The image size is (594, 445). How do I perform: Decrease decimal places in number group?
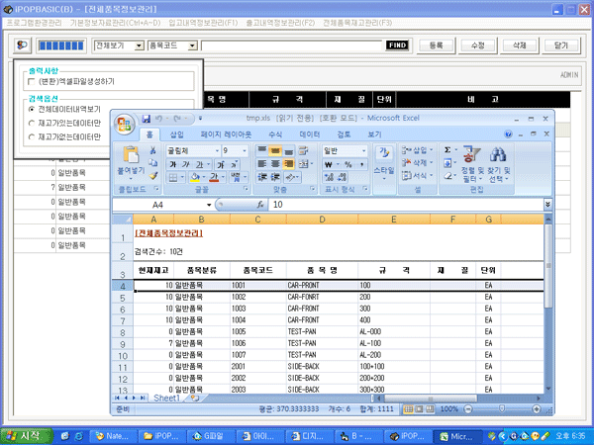coord(342,177)
